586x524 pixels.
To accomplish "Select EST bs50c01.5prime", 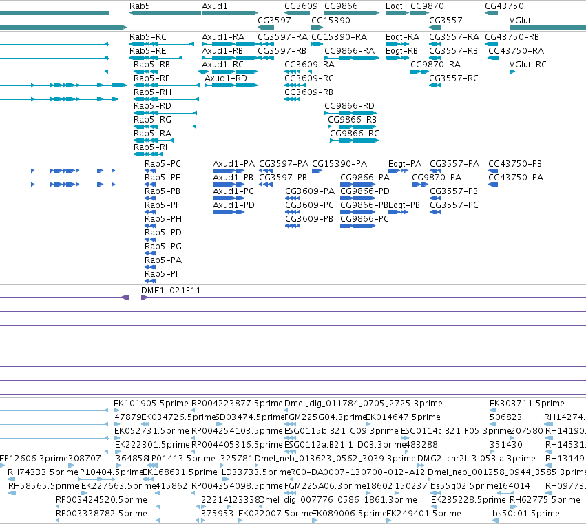I will tap(526, 514).
